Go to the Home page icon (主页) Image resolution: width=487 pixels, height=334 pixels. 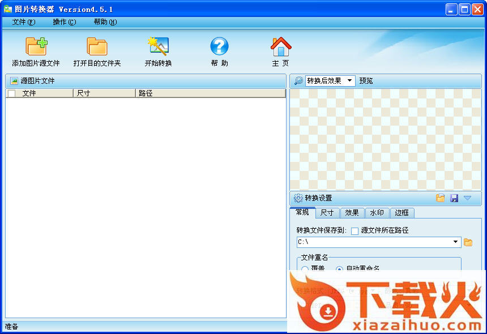point(281,46)
